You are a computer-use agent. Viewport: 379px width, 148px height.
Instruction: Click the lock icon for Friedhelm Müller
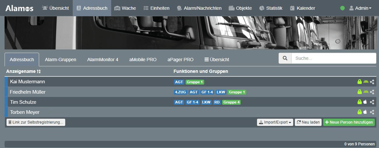pos(359,92)
